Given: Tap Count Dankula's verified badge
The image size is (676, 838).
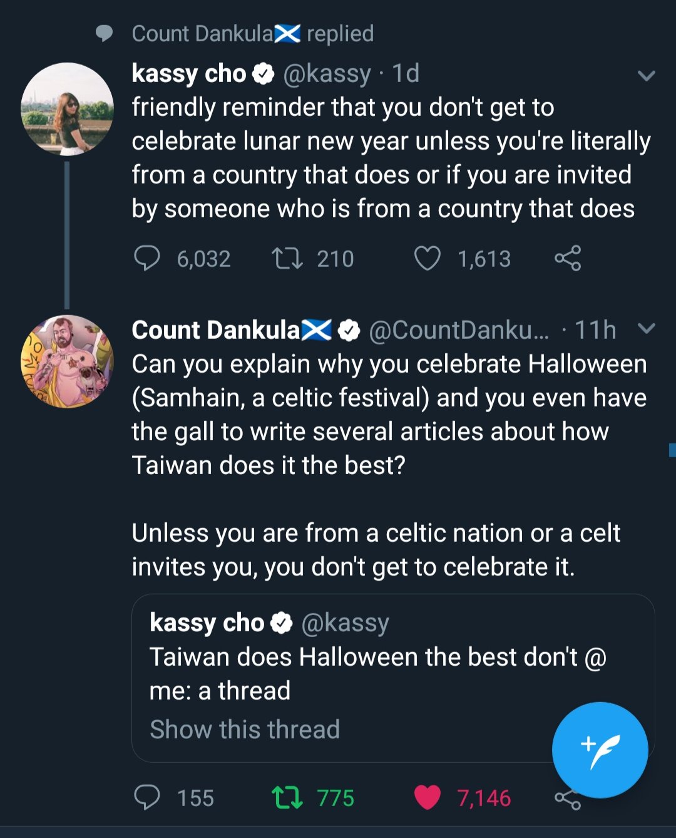Looking at the screenshot, I should pyautogui.click(x=349, y=330).
